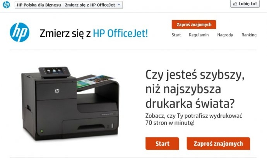The image size is (267, 158).
Task: Click the large blue HP logo
Action: click(x=20, y=33)
